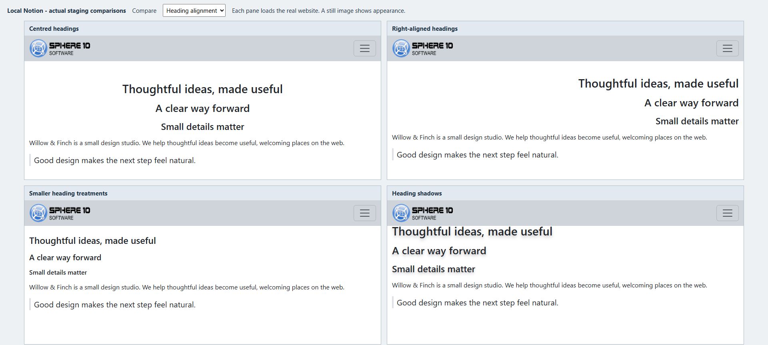The height and width of the screenshot is (345, 768).
Task: Click 'A clear way forward' in Heading shadows pane
Action: (439, 251)
